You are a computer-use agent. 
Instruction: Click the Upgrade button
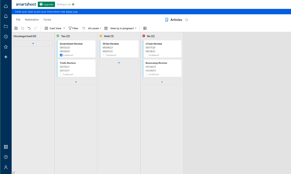[x=46, y=4]
